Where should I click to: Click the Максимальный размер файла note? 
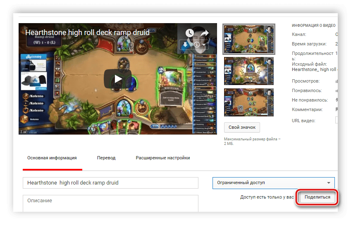tap(252, 141)
